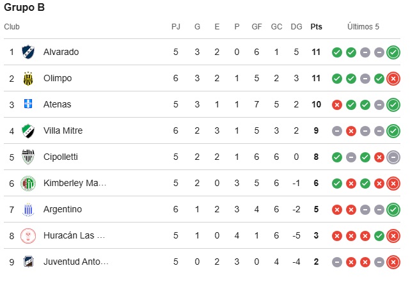Click the Argentino club crest

28,209
